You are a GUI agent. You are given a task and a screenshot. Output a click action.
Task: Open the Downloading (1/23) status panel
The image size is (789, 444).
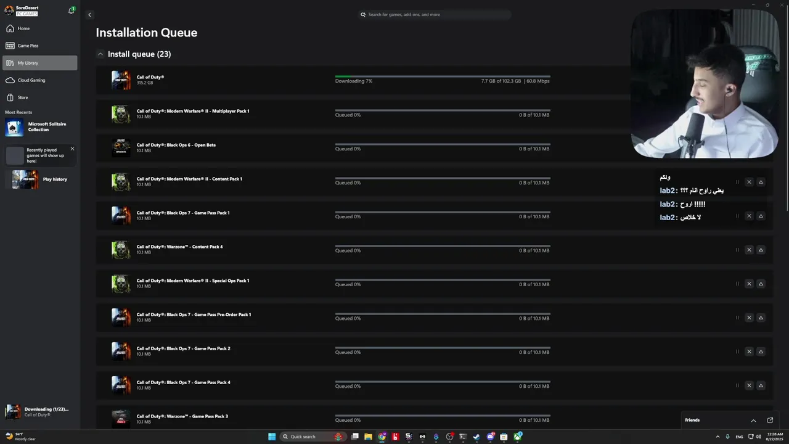pos(39,412)
